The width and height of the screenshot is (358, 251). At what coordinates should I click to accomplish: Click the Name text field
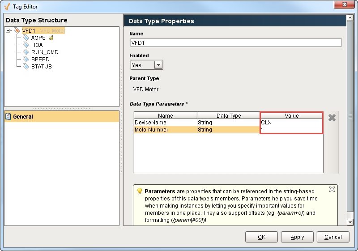coord(235,43)
